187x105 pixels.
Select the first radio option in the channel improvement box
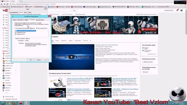point(143,48)
